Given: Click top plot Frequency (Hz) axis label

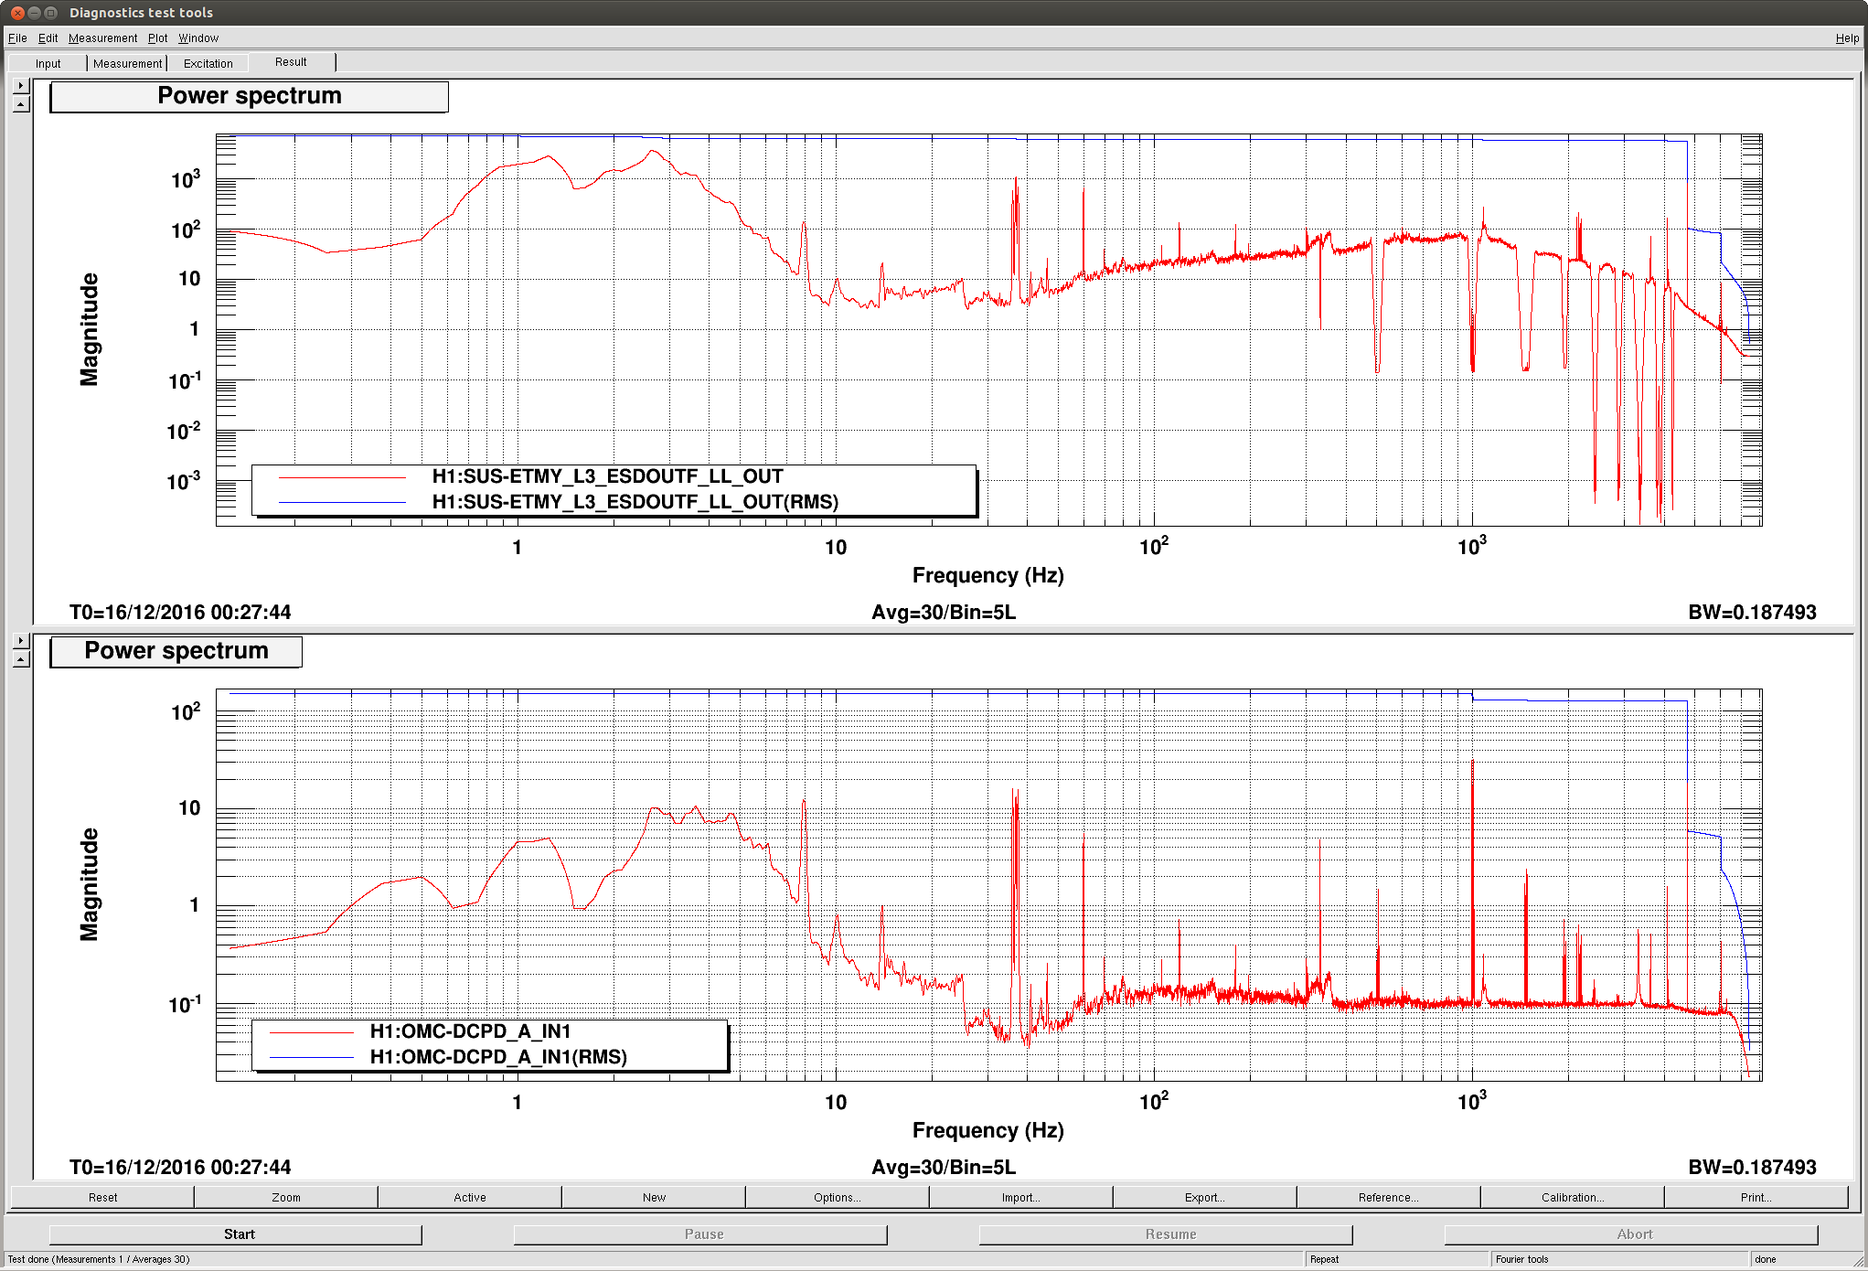Looking at the screenshot, I should pos(988,575).
